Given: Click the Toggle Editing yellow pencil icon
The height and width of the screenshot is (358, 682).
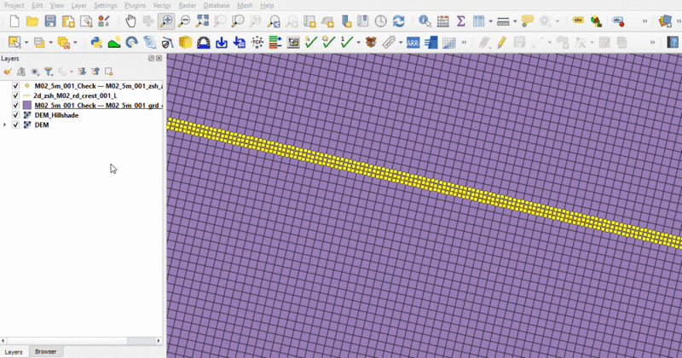Looking at the screenshot, I should 501,42.
